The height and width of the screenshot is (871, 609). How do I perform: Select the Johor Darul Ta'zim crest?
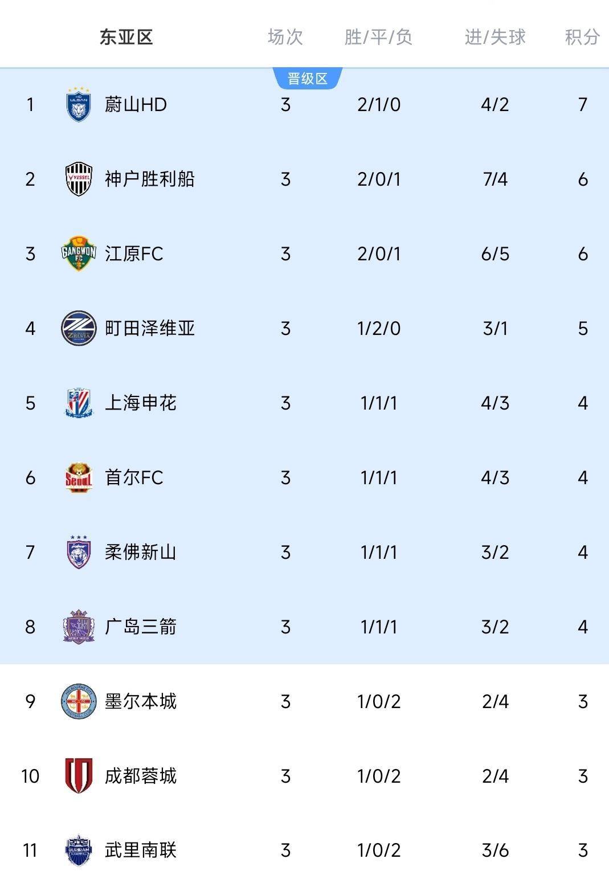[79, 552]
